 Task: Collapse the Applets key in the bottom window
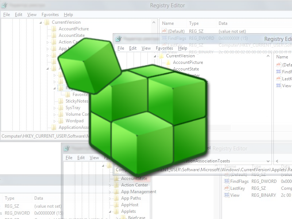[x=110, y=212]
